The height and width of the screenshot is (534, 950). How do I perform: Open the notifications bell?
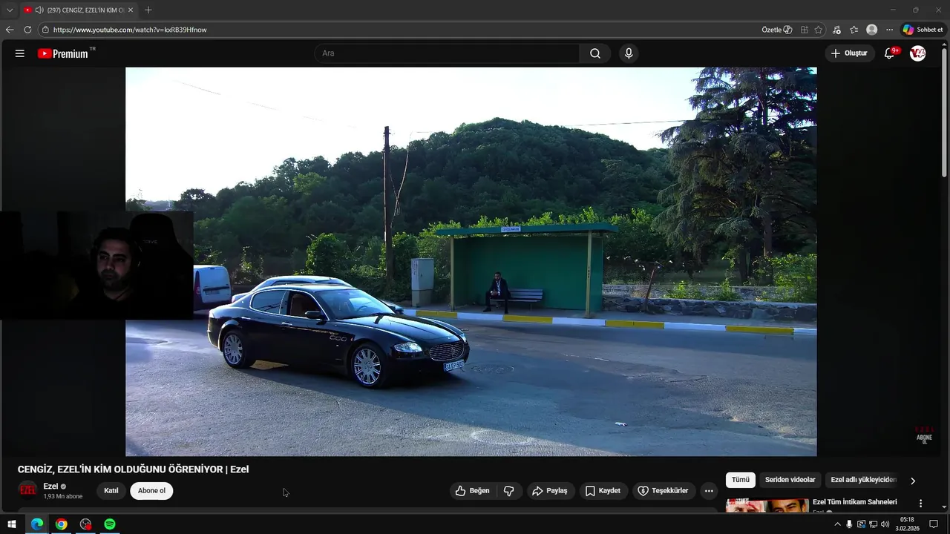point(890,53)
